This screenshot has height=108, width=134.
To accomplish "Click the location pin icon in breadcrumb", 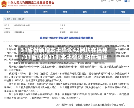I will point(5,19).
